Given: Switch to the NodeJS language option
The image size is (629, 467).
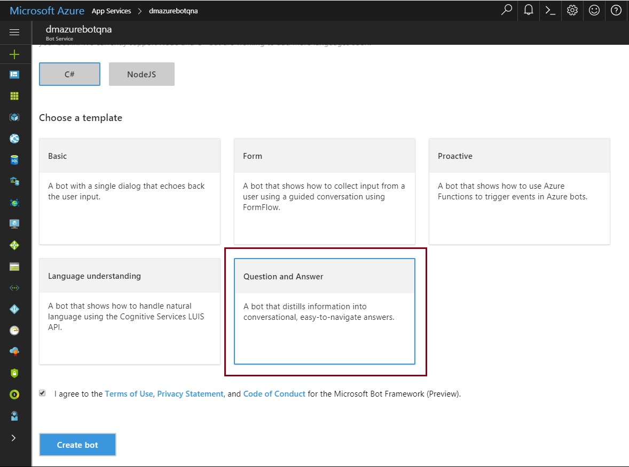Looking at the screenshot, I should tap(141, 74).
